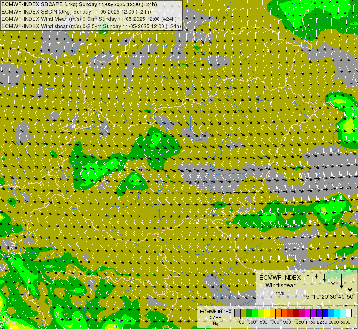Click the 100 value on CAPE scale
Image resolution: width=358 pixels, height=329 pixels.
pyautogui.click(x=240, y=322)
